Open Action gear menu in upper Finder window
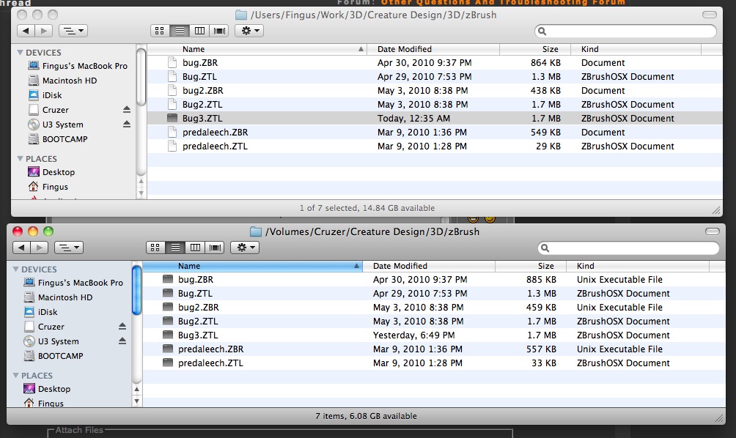This screenshot has height=438, width=736. coord(249,31)
